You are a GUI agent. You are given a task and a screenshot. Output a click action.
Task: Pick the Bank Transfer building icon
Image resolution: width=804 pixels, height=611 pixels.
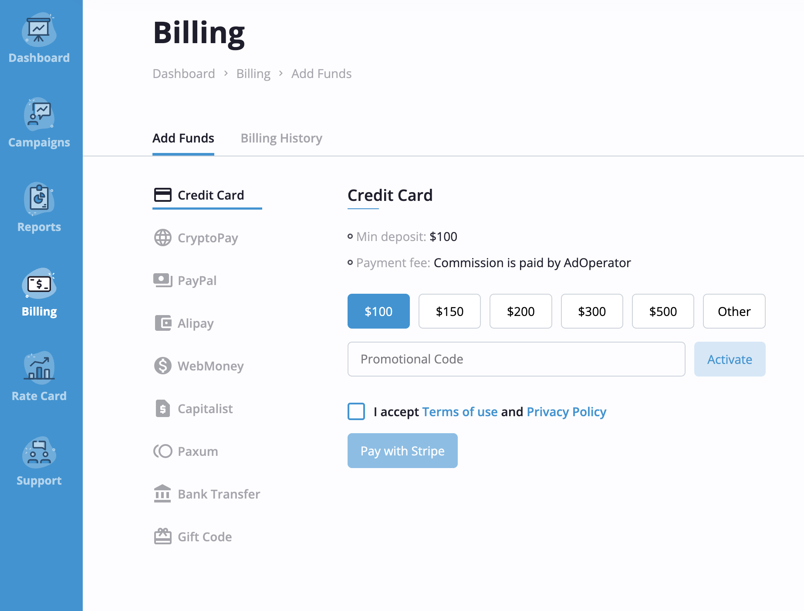point(162,494)
